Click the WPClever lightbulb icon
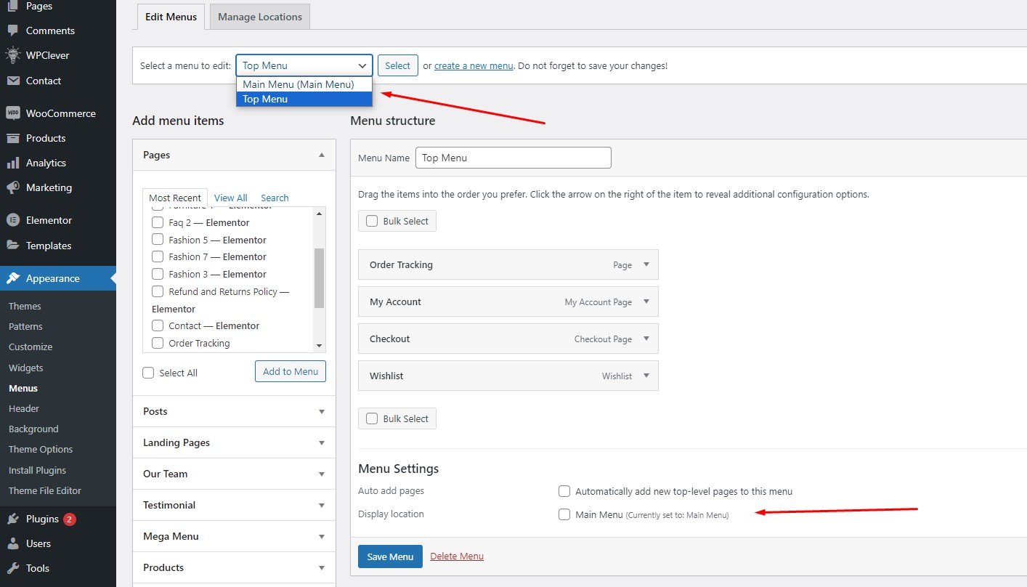This screenshot has width=1027, height=587. [12, 55]
